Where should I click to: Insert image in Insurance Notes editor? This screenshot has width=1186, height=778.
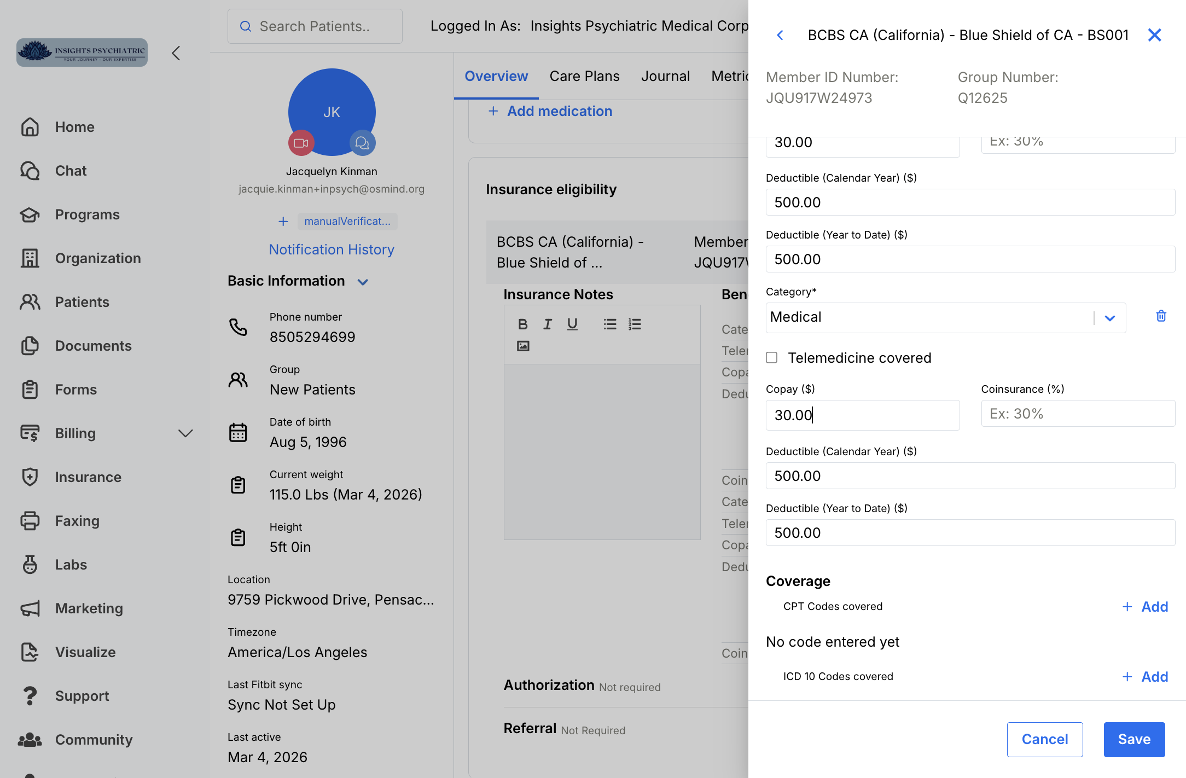pyautogui.click(x=523, y=346)
